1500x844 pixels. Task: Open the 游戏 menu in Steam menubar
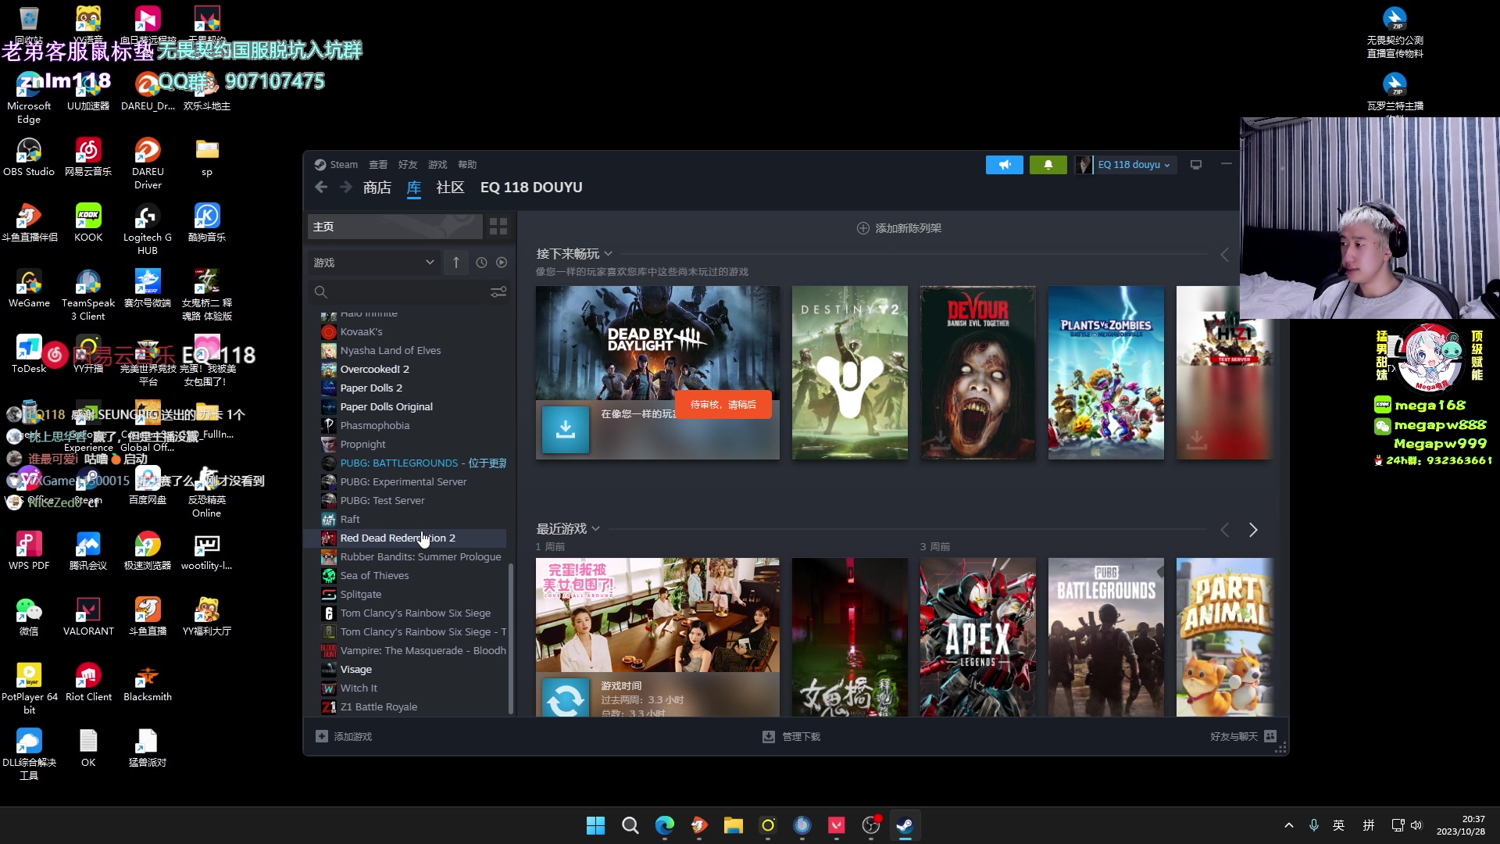point(437,165)
